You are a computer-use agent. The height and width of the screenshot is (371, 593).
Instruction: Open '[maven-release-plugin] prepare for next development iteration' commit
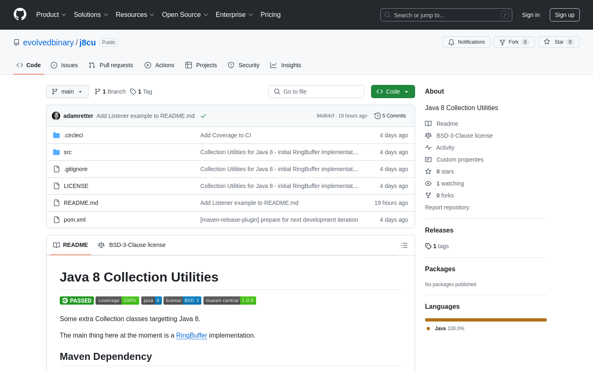point(279,220)
